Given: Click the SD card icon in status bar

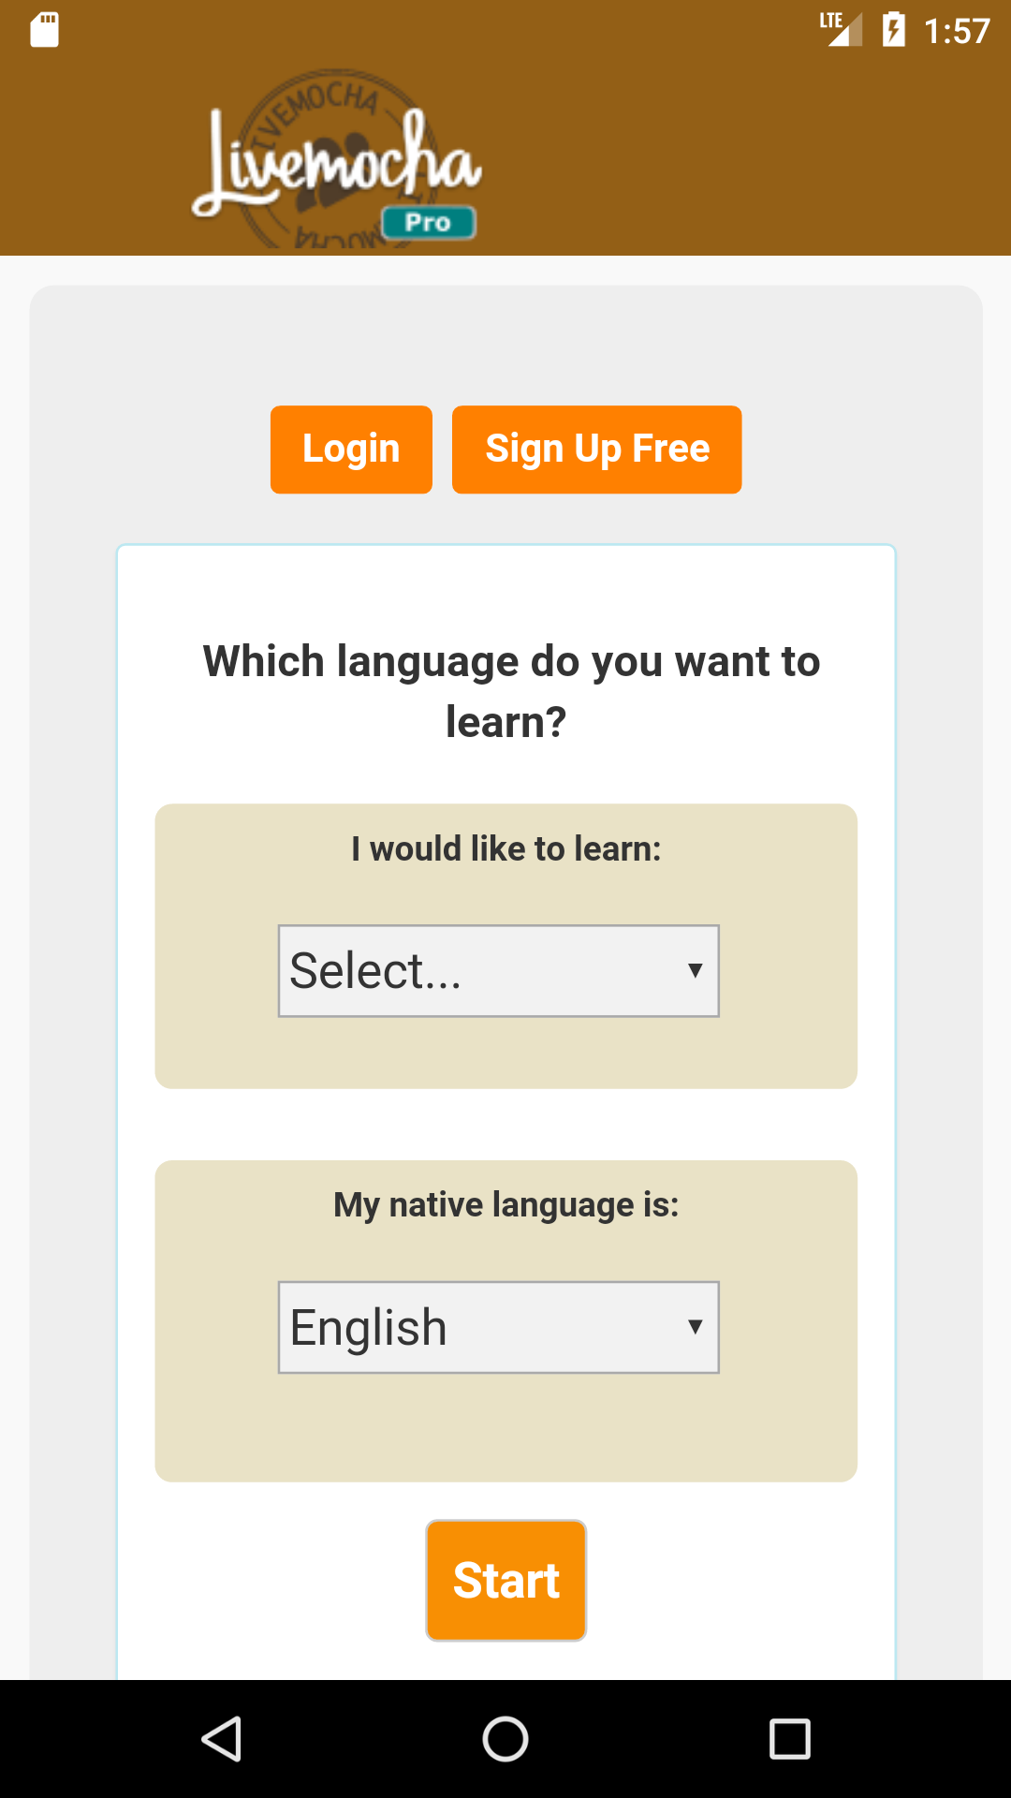Looking at the screenshot, I should [42, 31].
